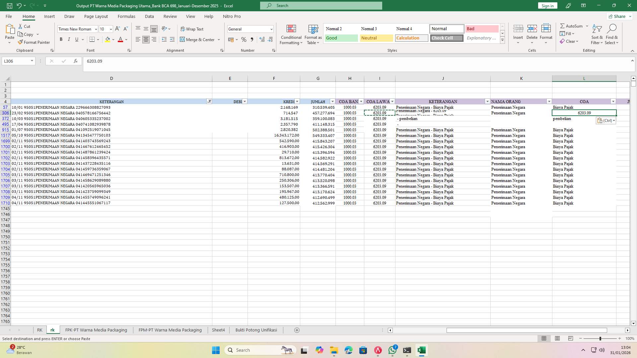This screenshot has height=358, width=637.
Task: Toggle underline formatting
Action: coord(77,39)
